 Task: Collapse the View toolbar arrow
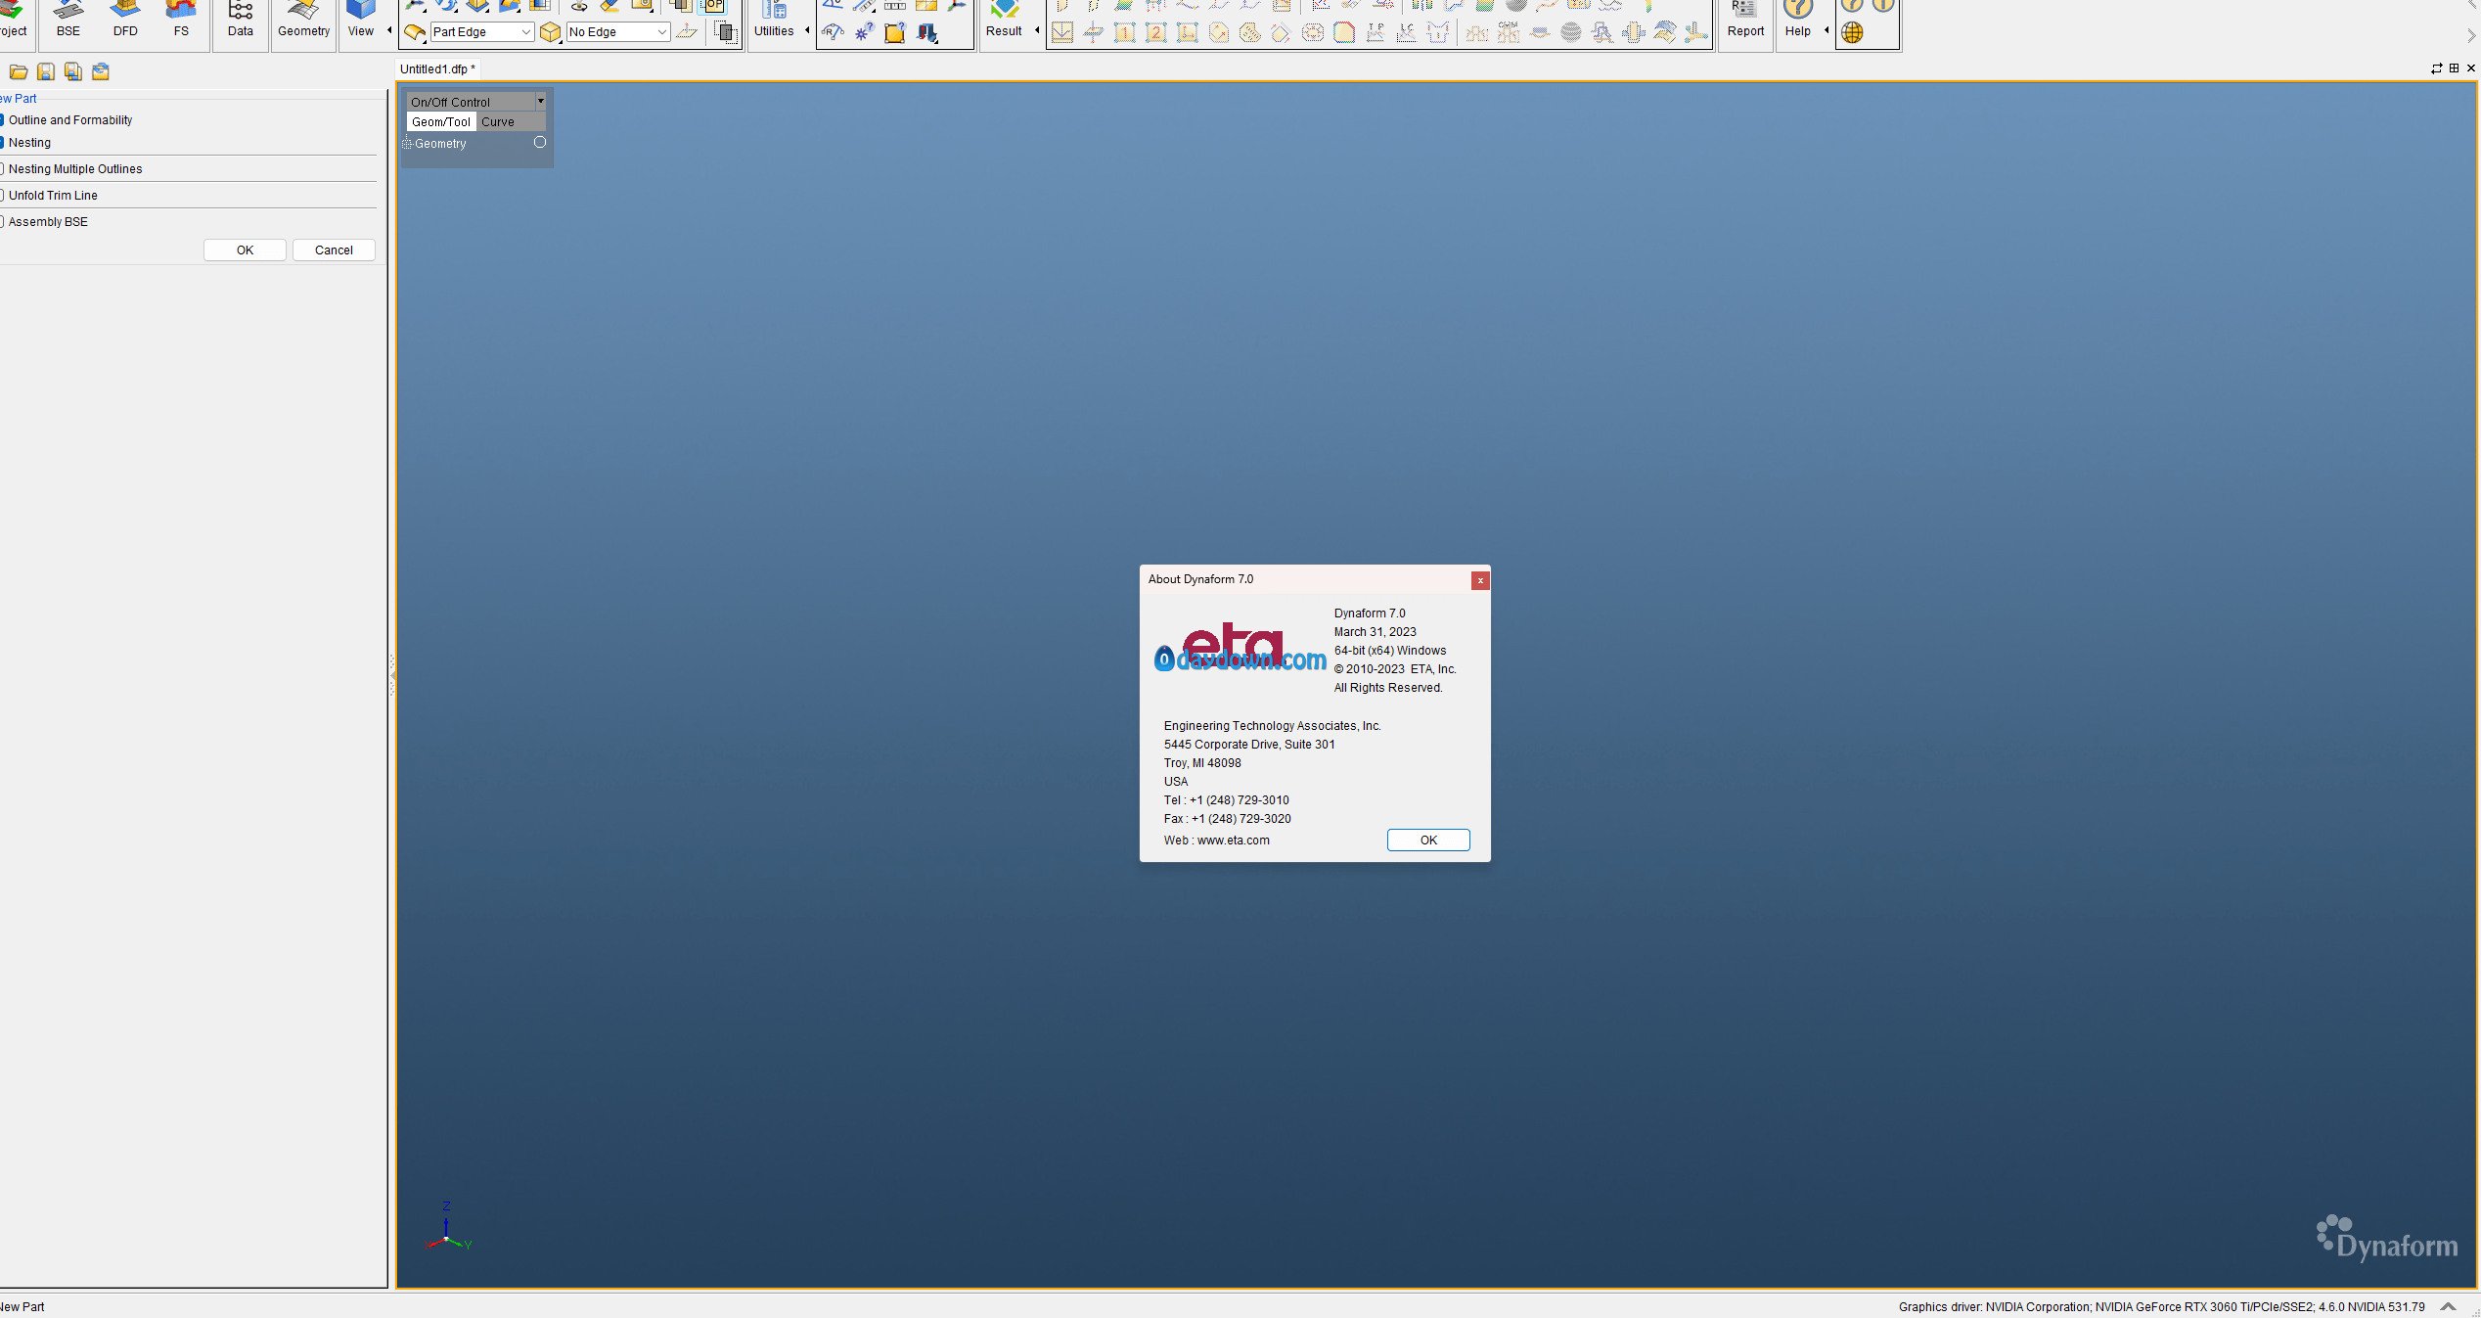(x=390, y=30)
